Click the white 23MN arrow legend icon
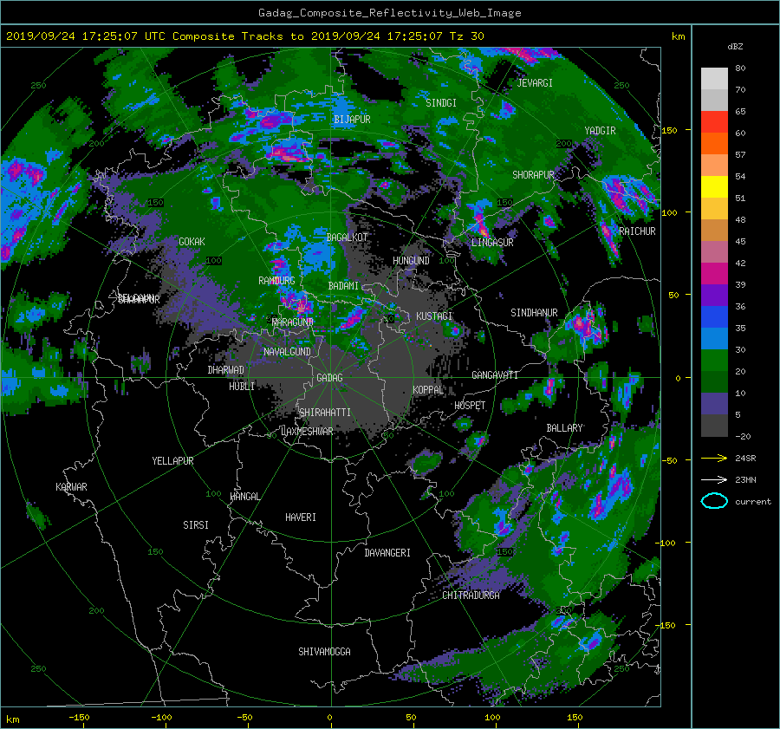This screenshot has height=729, width=780. tap(714, 479)
